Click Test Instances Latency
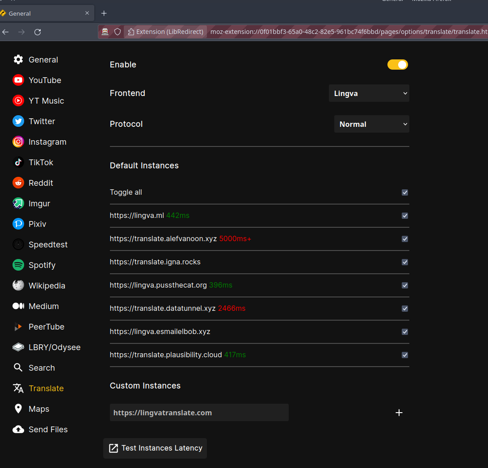Screen dimensions: 488x468 [155, 448]
